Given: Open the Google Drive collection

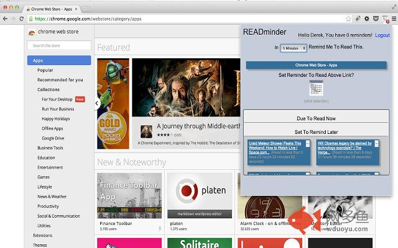Looking at the screenshot, I should (x=53, y=138).
